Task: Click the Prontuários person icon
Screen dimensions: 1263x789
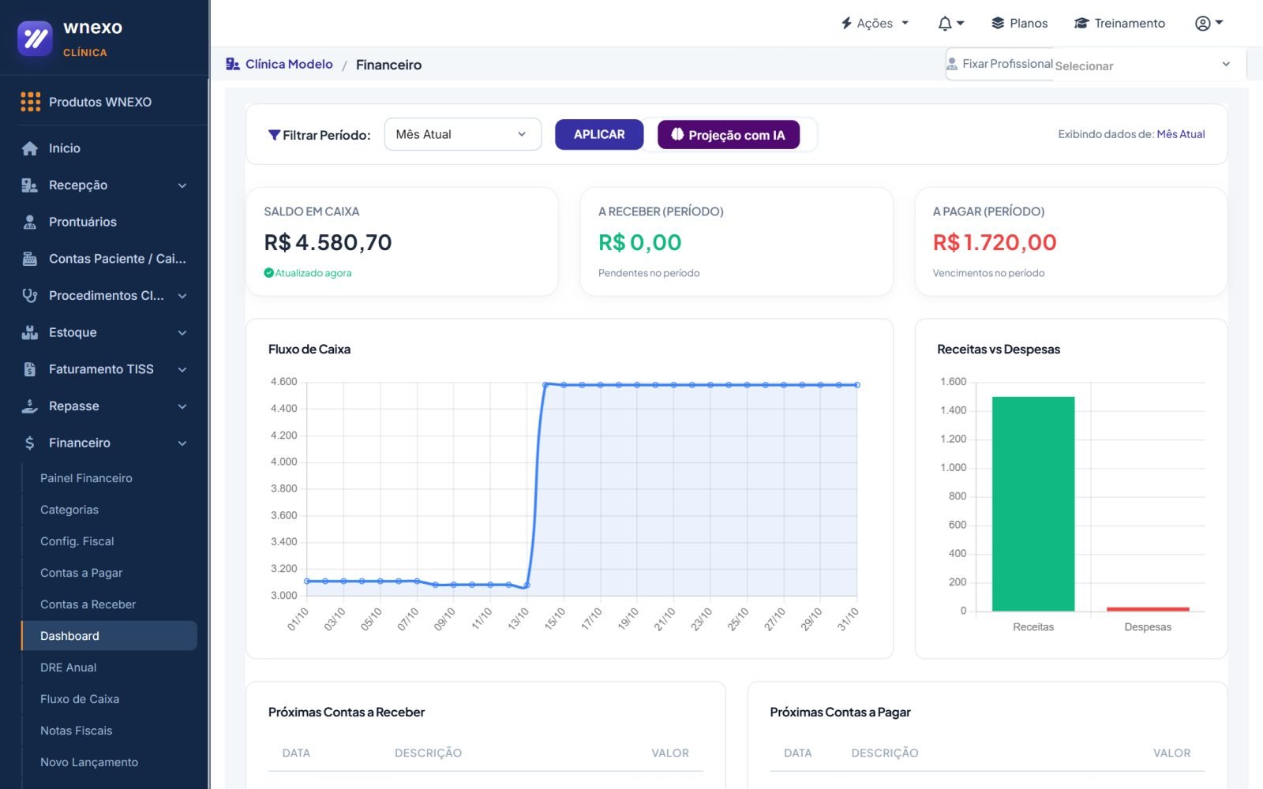Action: click(30, 222)
